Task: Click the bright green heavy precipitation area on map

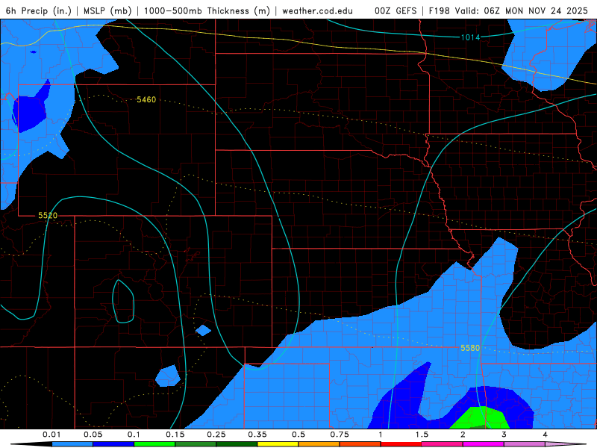Action: pos(481,418)
